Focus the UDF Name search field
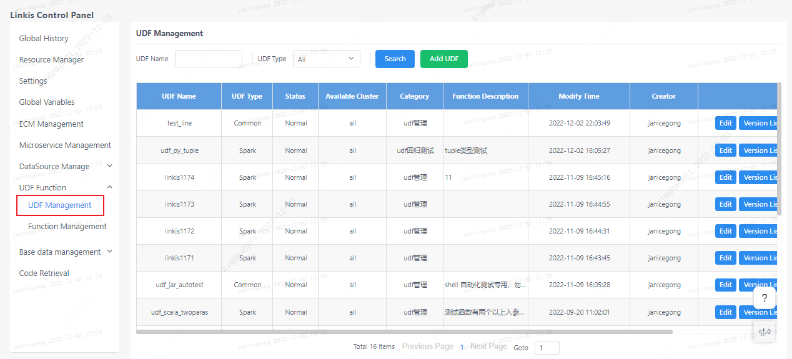Viewport: 792px width, 359px height. 208,59
